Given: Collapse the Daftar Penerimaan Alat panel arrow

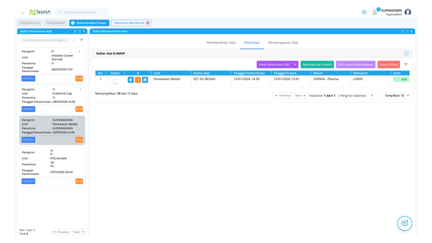Looking at the screenshot, I should 84,31.
